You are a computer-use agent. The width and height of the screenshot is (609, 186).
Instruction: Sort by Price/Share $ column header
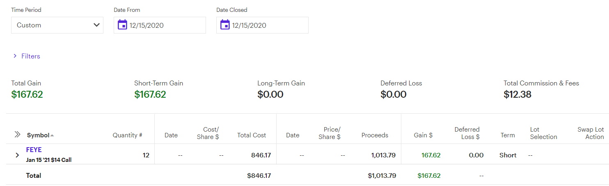(x=330, y=133)
